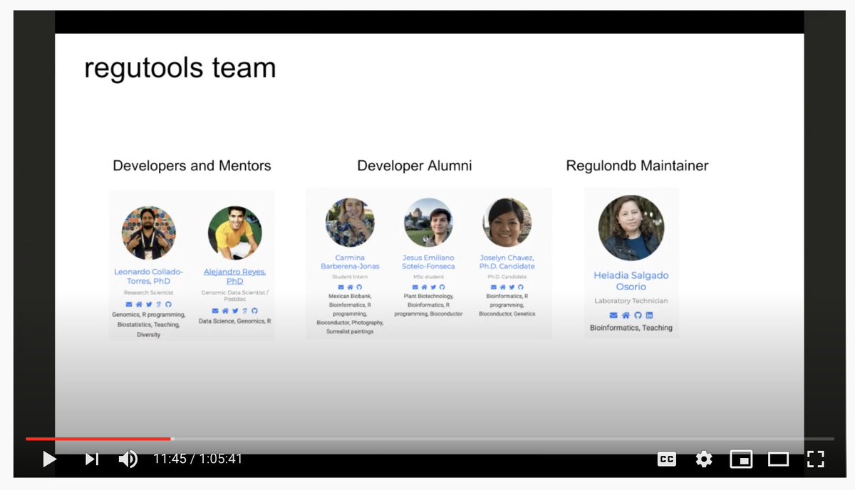The width and height of the screenshot is (855, 490).
Task: Click Carmina Barberena-Jonas's profile photo
Action: 350,222
